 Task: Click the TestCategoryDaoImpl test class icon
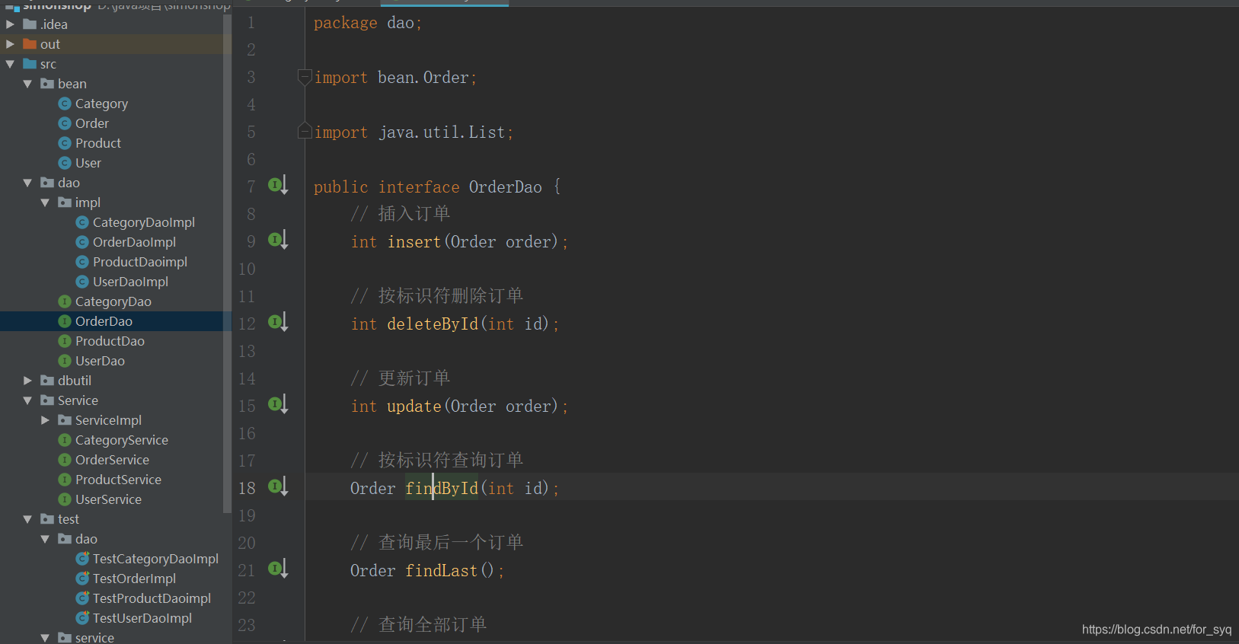pyautogui.click(x=82, y=559)
